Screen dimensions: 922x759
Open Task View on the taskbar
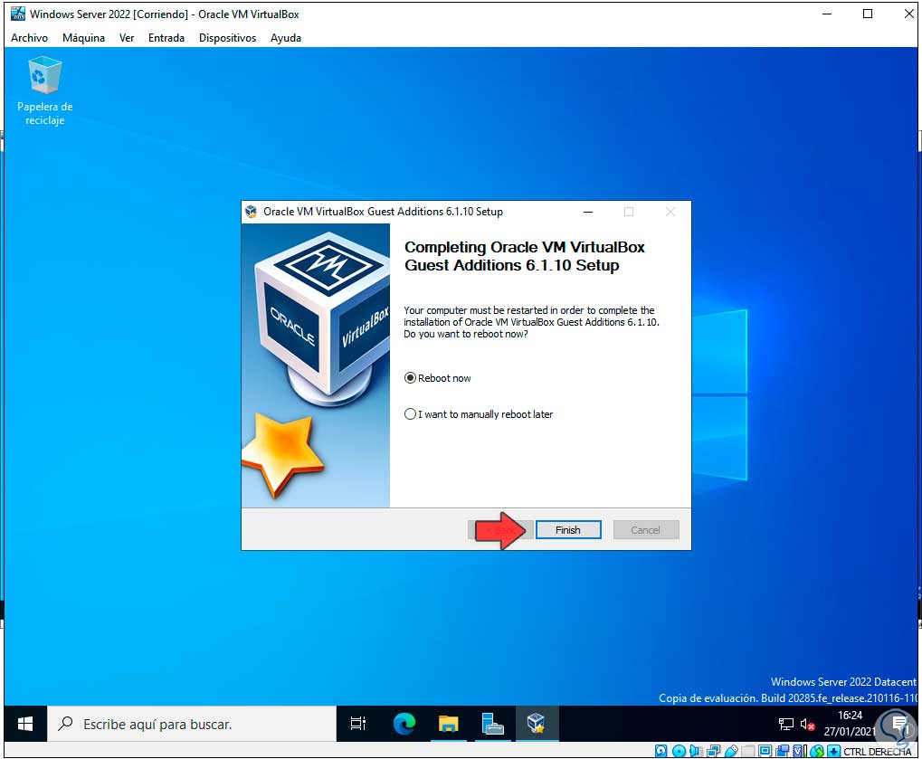pos(358,724)
